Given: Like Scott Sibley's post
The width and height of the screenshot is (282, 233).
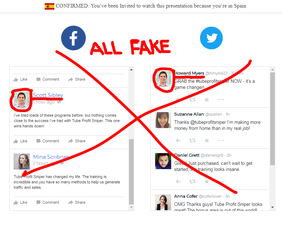Looking at the screenshot, I should coord(20,141).
